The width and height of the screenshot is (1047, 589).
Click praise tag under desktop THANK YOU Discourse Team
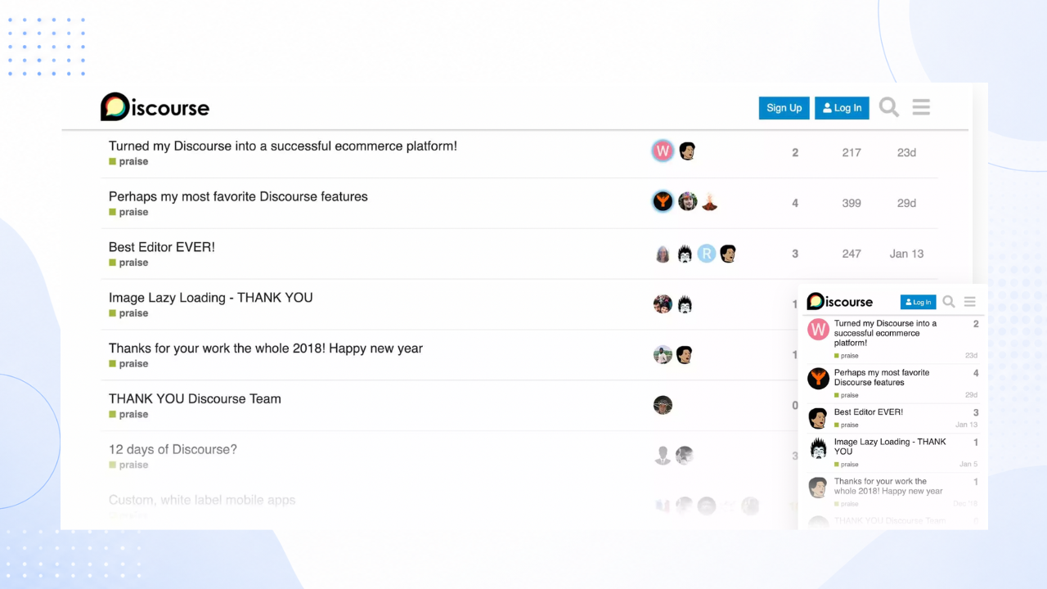[x=129, y=415]
